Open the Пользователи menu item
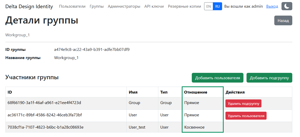The height and width of the screenshot is (137, 300). point(72,6)
